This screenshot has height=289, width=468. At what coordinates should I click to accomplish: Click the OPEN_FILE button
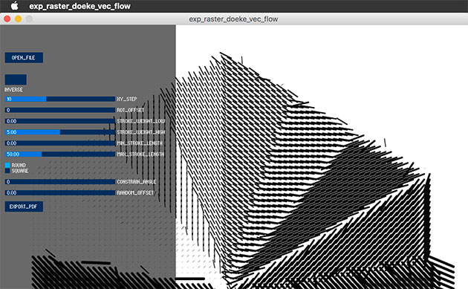coord(24,58)
